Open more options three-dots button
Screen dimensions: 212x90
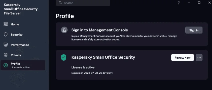[x=199, y=57]
